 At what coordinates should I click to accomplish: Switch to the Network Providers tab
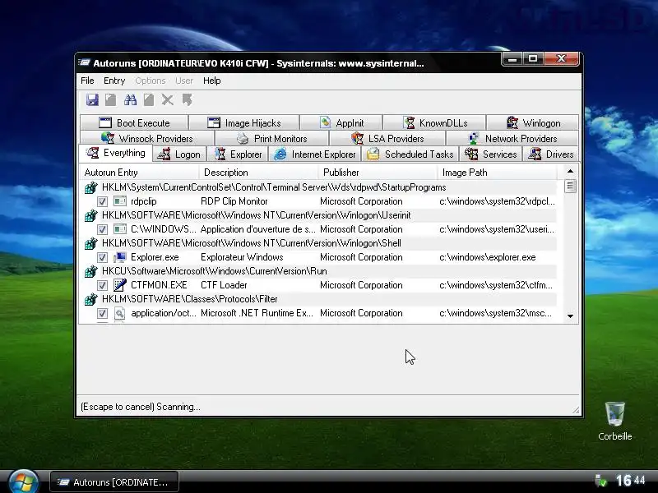[x=512, y=138]
